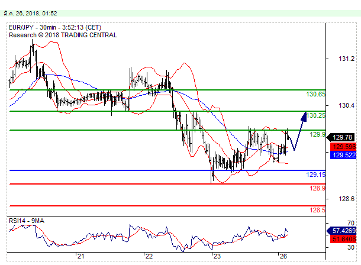The image size is (361, 265).
Task: Click the 128.6 price axis value
Action: [x=346, y=199]
